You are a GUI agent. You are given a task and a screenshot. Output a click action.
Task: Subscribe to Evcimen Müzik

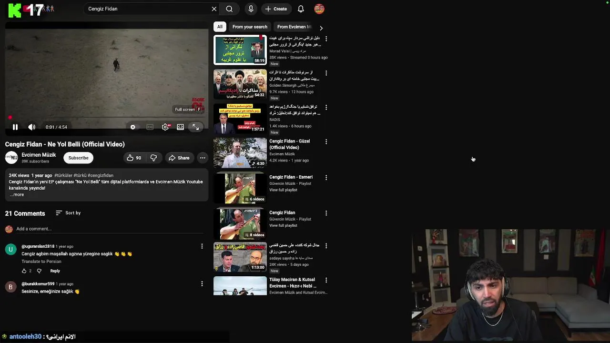(78, 158)
